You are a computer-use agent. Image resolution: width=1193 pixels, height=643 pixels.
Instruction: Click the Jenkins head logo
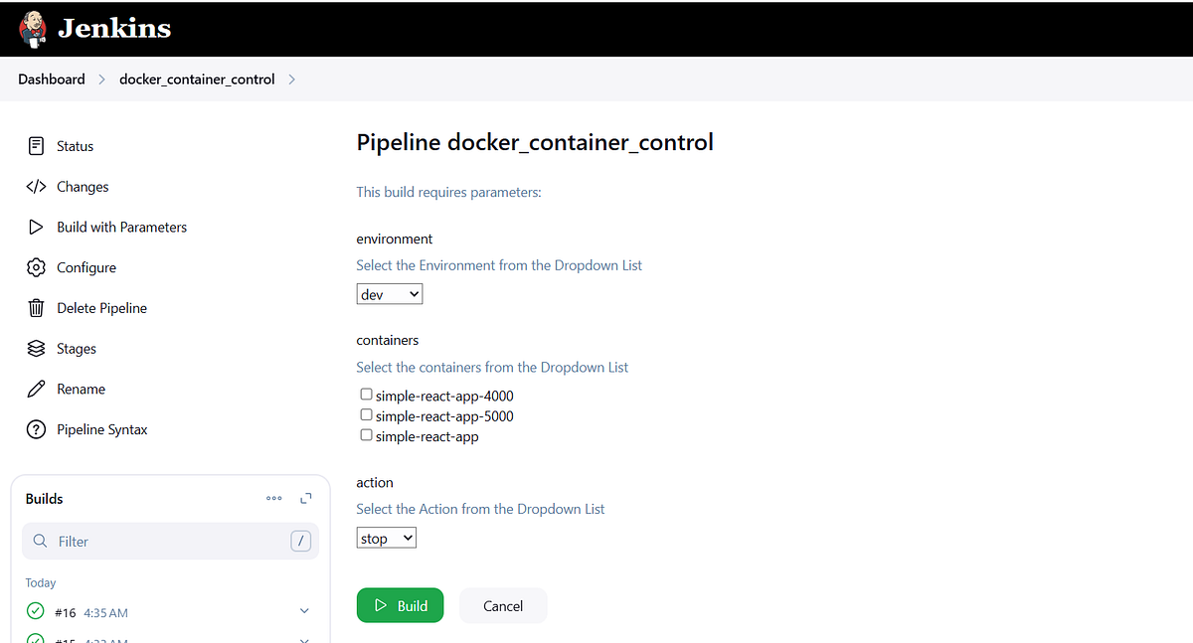click(33, 28)
